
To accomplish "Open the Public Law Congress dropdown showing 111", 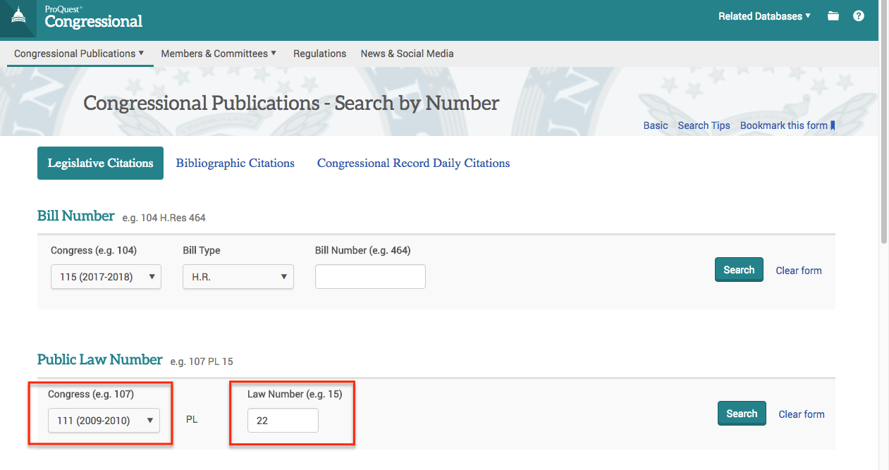I will tap(104, 421).
